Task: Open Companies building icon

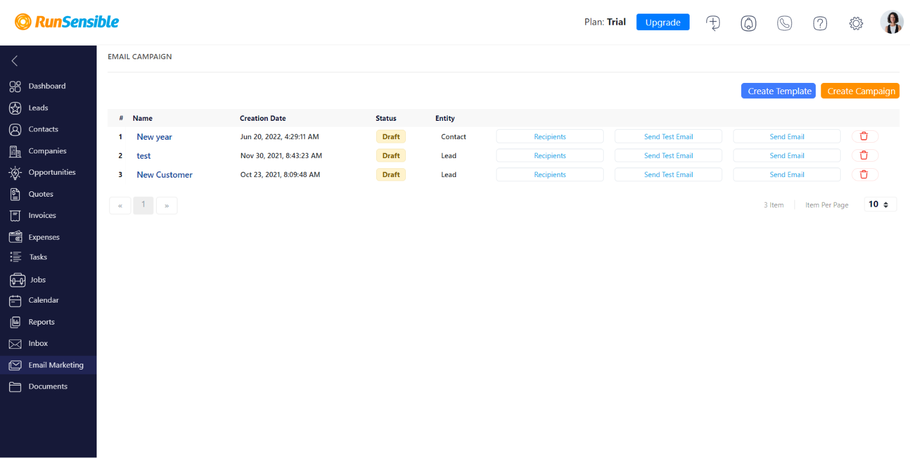Action: [15, 151]
